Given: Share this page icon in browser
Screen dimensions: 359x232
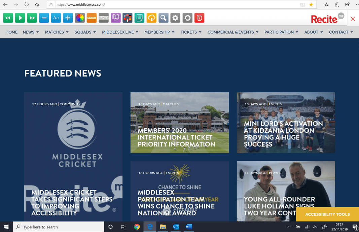Looking at the screenshot, I should [x=347, y=5].
